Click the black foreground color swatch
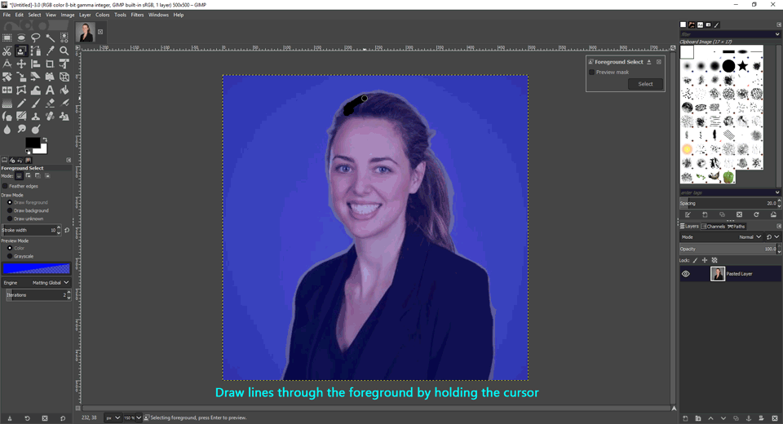The width and height of the screenshot is (783, 424). pos(32,142)
